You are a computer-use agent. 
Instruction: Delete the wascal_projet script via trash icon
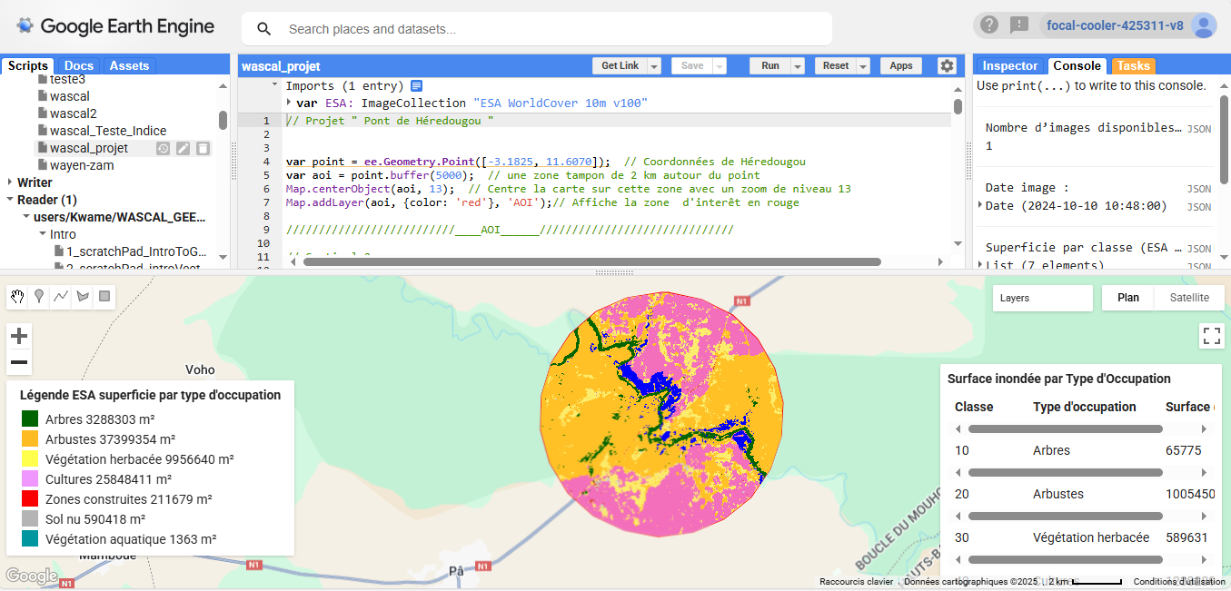tap(203, 148)
